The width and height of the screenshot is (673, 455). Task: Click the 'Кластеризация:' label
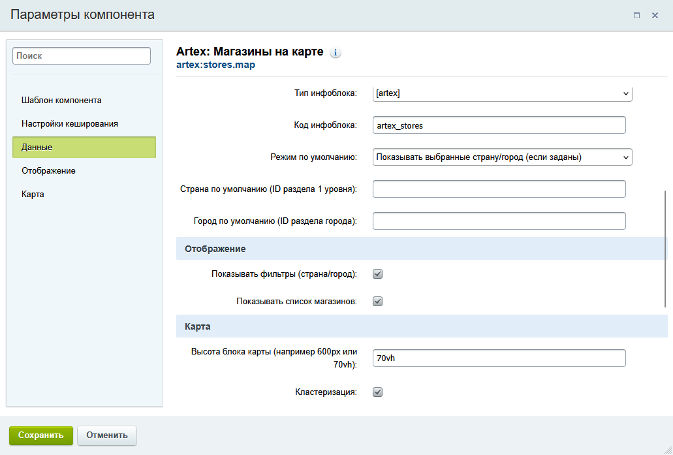326,392
